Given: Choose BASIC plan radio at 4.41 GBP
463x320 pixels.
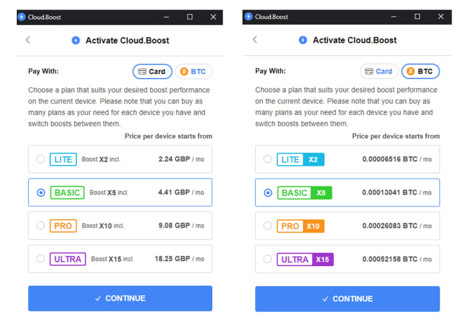Looking at the screenshot, I should 41,193.
